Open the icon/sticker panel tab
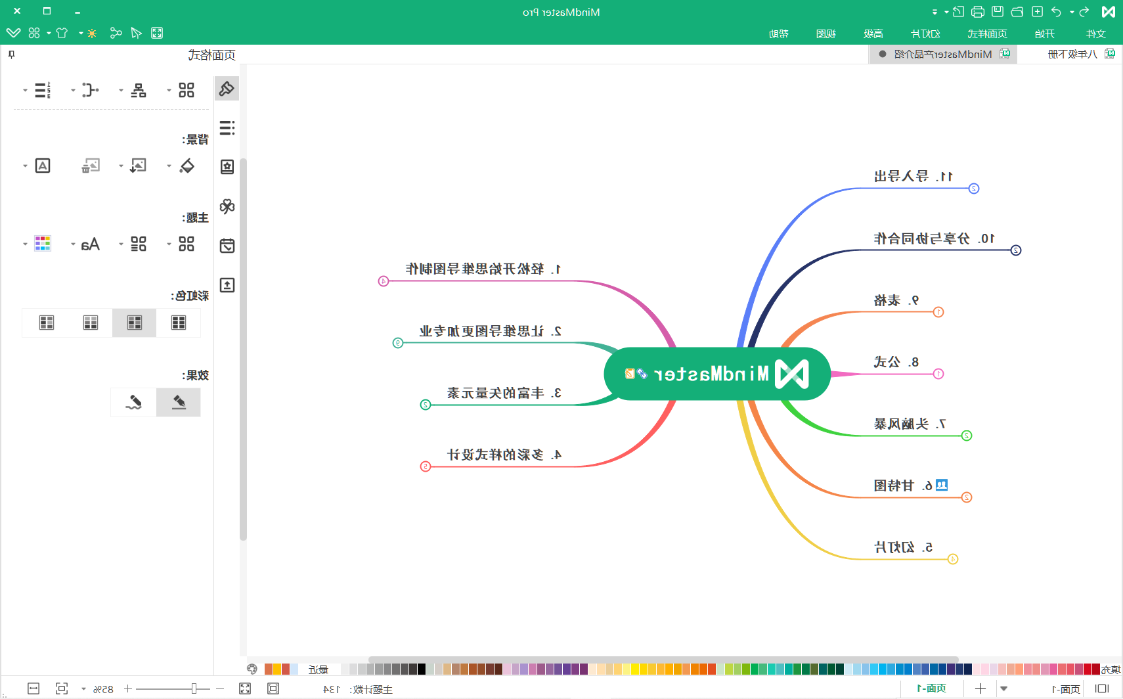 coord(227,167)
